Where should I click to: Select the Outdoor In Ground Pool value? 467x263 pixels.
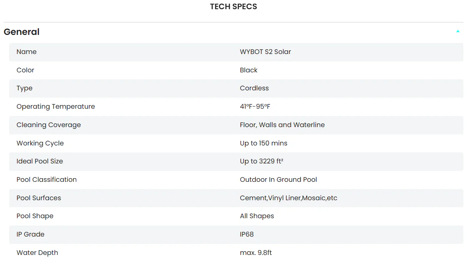279,180
